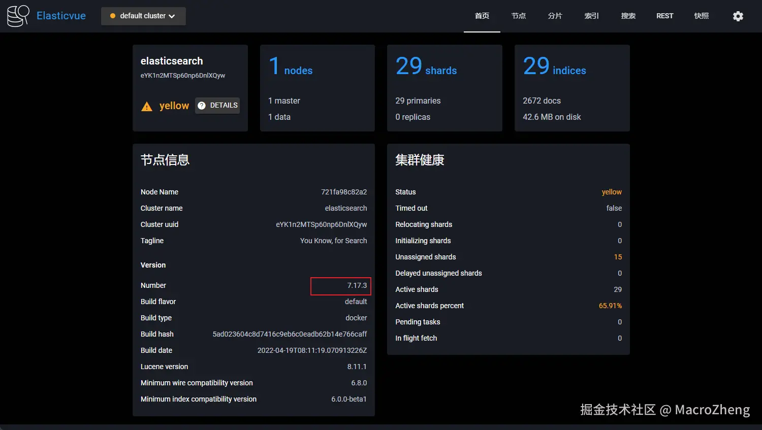Select the cluster uuid under elasticsearch title
Viewport: 762px width, 430px height.
[x=183, y=76]
